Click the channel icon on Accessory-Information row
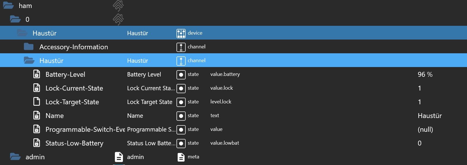 181,47
